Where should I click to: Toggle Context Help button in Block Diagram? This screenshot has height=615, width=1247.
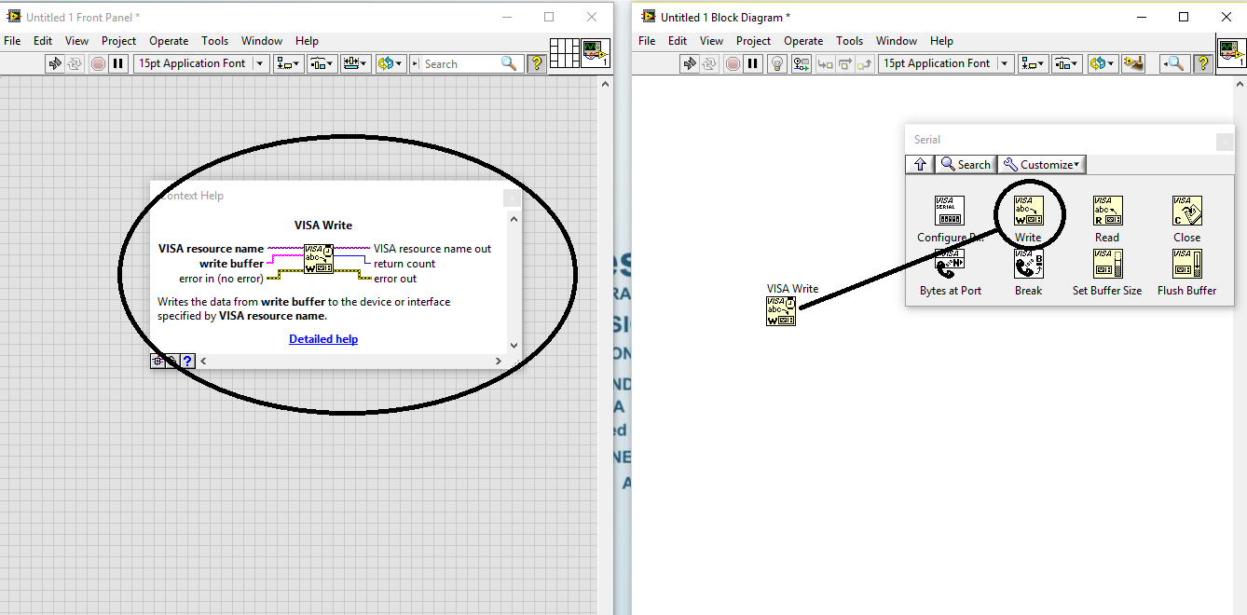click(x=1203, y=63)
